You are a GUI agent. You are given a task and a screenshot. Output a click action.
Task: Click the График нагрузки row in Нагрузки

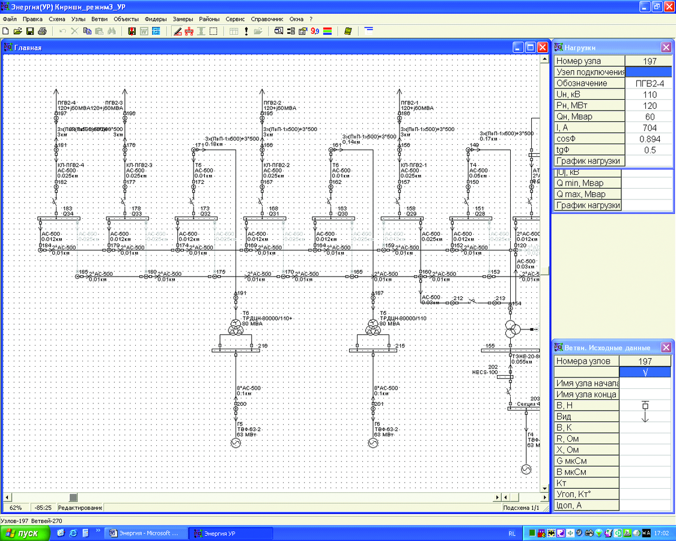(614, 161)
